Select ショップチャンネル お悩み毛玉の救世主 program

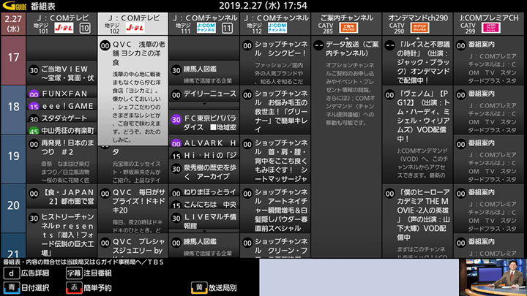pos(276,110)
